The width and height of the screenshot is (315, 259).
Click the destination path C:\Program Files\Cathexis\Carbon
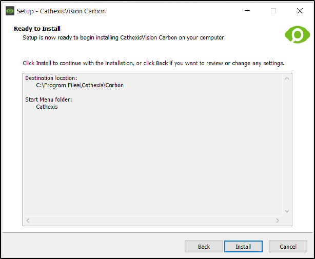80,85
